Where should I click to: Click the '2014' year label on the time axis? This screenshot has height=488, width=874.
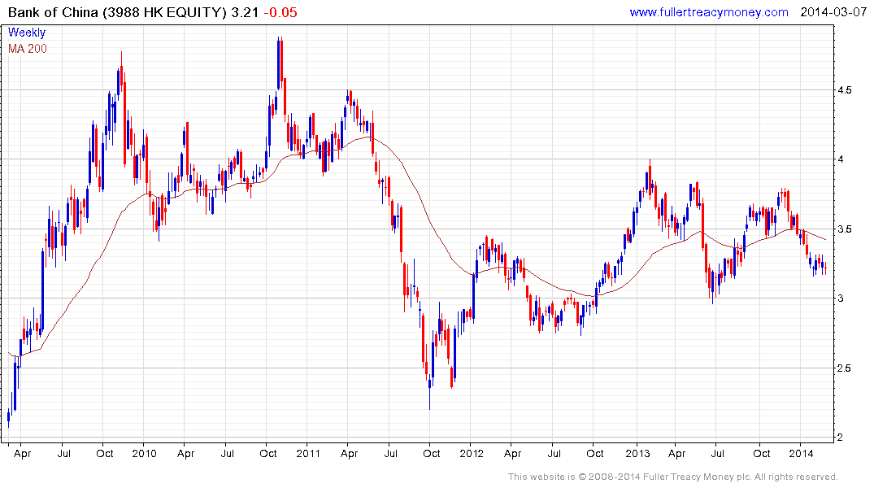[x=801, y=453]
